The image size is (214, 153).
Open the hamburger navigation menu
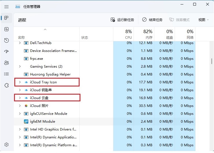[x=6, y=6]
